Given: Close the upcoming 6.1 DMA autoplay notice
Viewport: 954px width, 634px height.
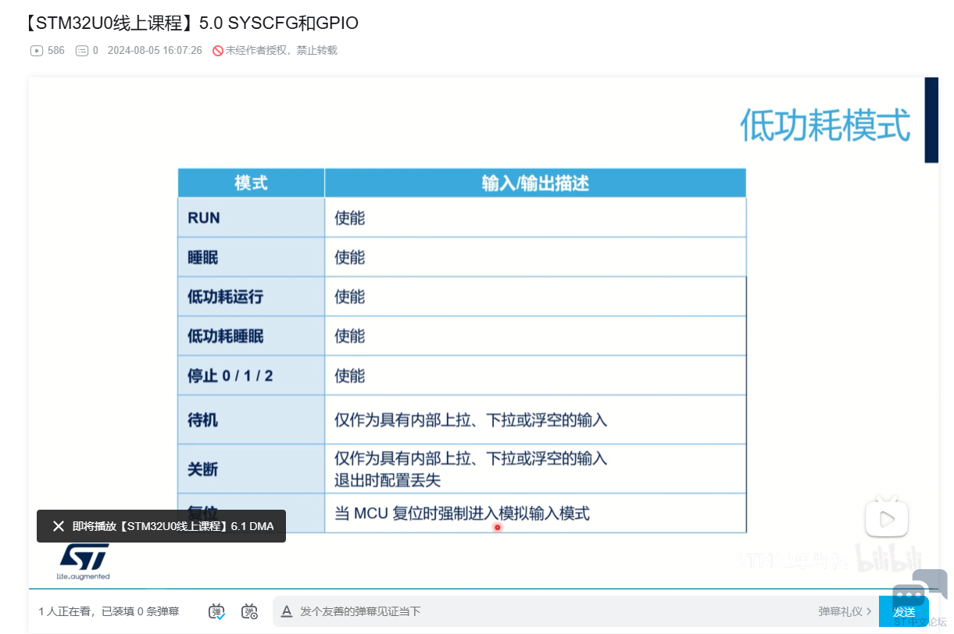Looking at the screenshot, I should click(x=59, y=526).
